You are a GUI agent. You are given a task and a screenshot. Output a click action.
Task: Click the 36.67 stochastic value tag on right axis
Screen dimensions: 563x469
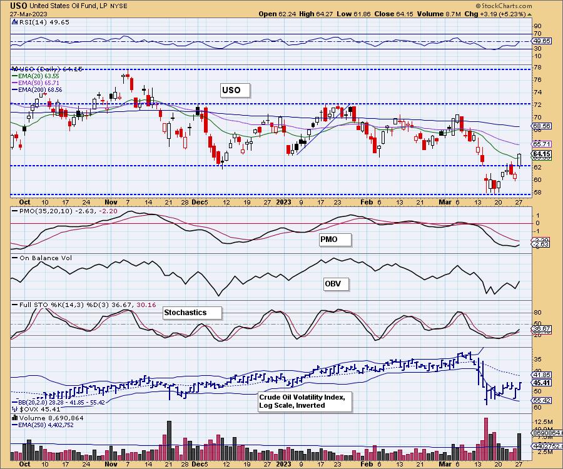[542, 329]
